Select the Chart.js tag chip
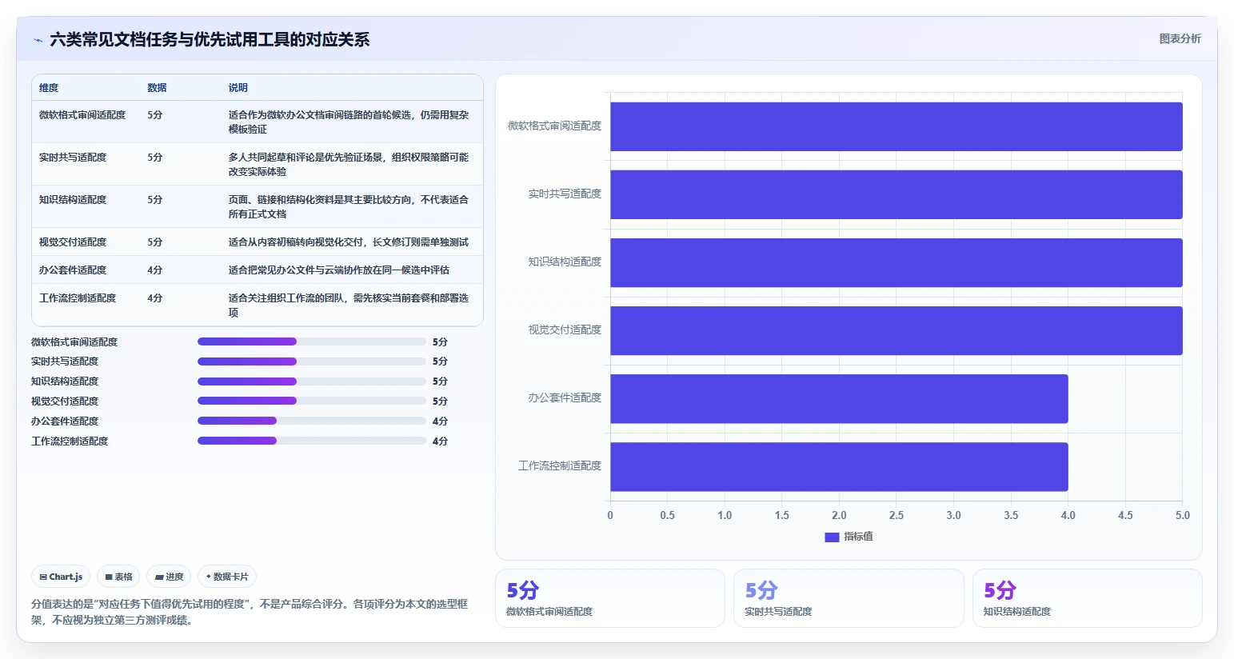 click(61, 577)
